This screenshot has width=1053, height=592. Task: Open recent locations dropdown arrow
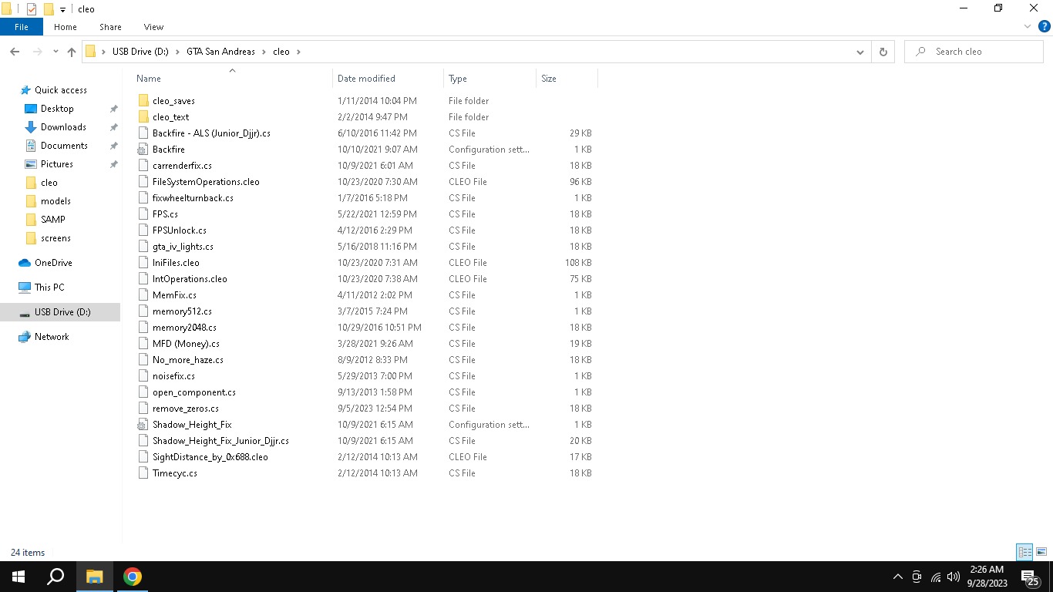coord(56,52)
